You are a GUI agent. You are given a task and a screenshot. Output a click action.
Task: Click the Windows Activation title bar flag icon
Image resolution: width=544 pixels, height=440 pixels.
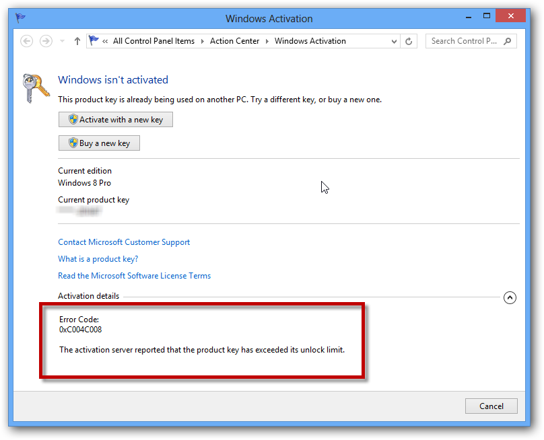click(x=20, y=17)
